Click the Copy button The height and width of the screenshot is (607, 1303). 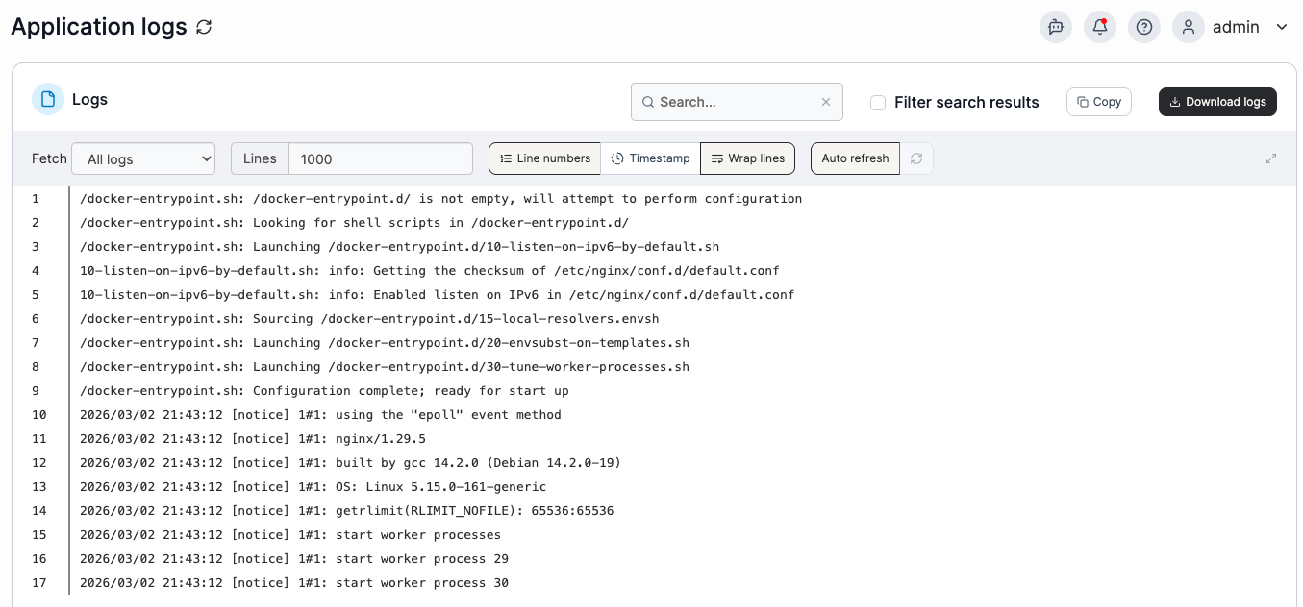tap(1099, 102)
